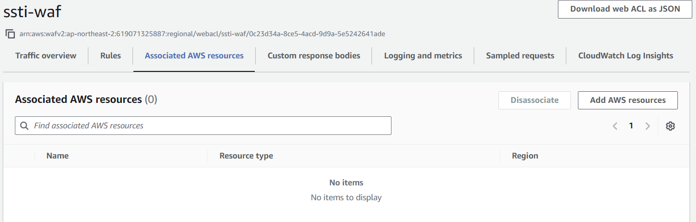Open table preferences gear icon
Screen dimensions: 696x222
(670, 126)
